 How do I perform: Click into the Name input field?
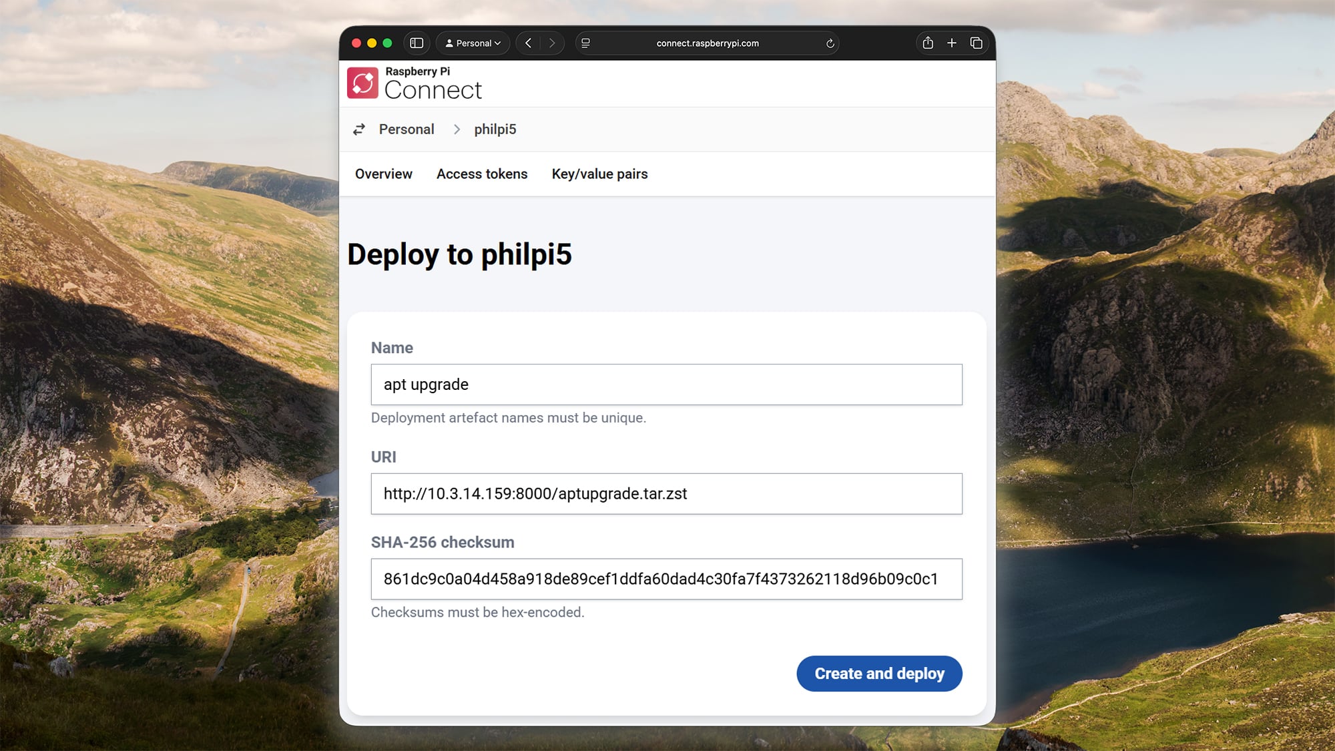(x=666, y=385)
